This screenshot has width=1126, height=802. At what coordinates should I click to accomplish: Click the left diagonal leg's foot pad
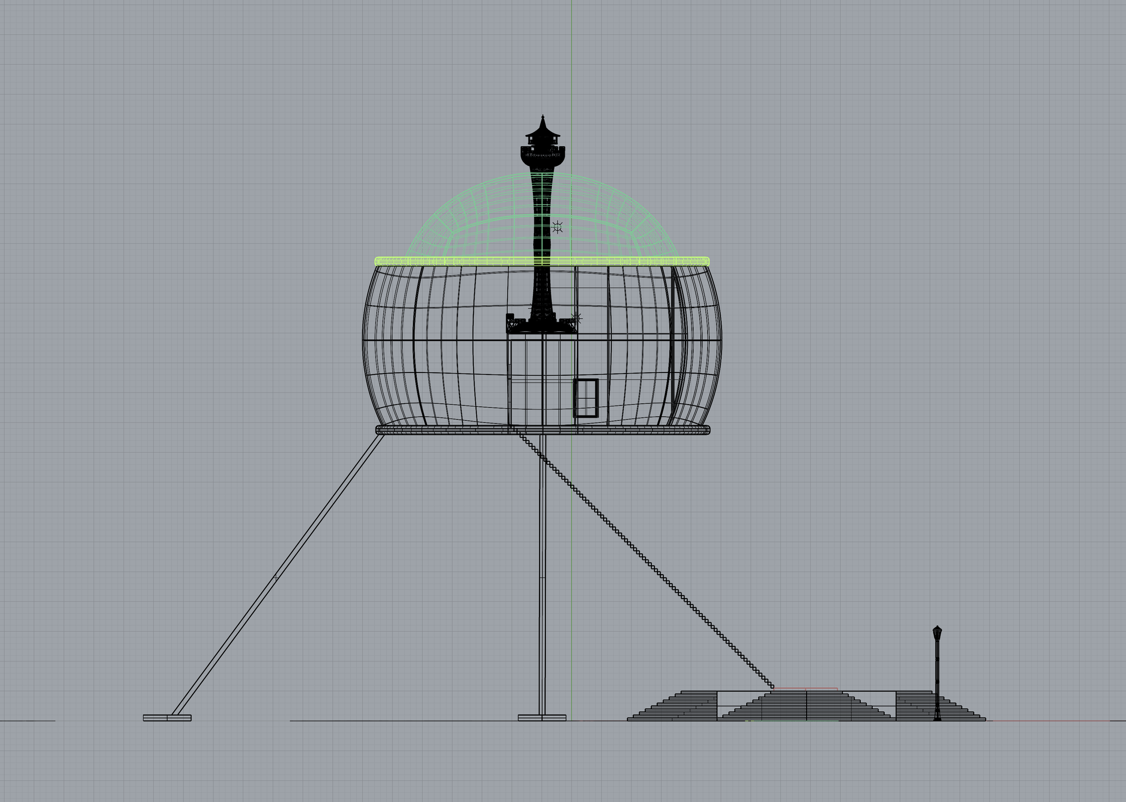pyautogui.click(x=167, y=717)
